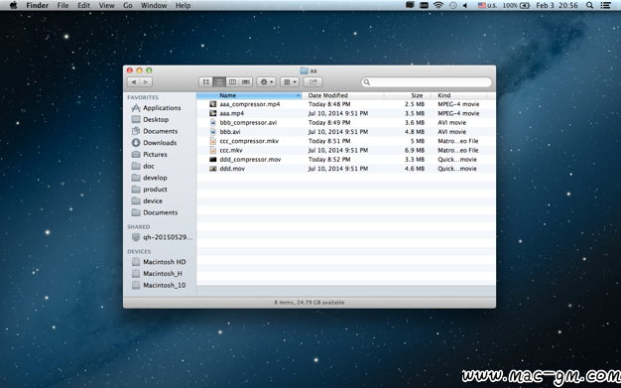Open the doc folder in sidebar
Image resolution: width=621 pixels, height=388 pixels.
point(143,166)
